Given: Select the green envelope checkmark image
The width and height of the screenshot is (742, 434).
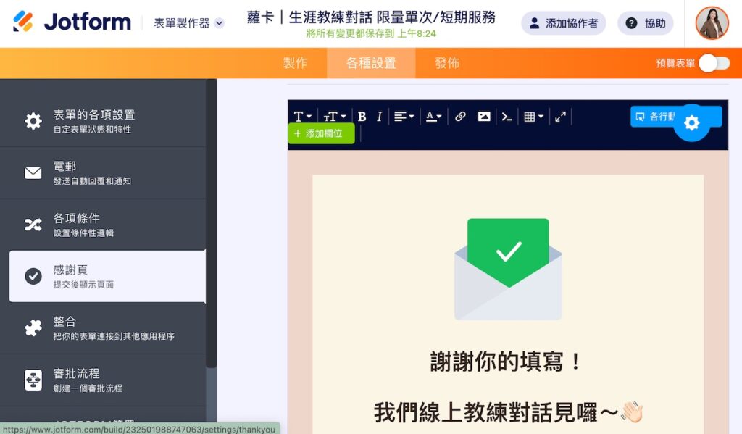Looking at the screenshot, I should 508,270.
